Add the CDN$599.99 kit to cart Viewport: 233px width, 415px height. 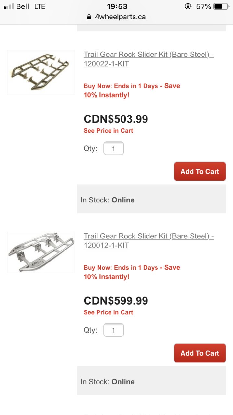200,353
